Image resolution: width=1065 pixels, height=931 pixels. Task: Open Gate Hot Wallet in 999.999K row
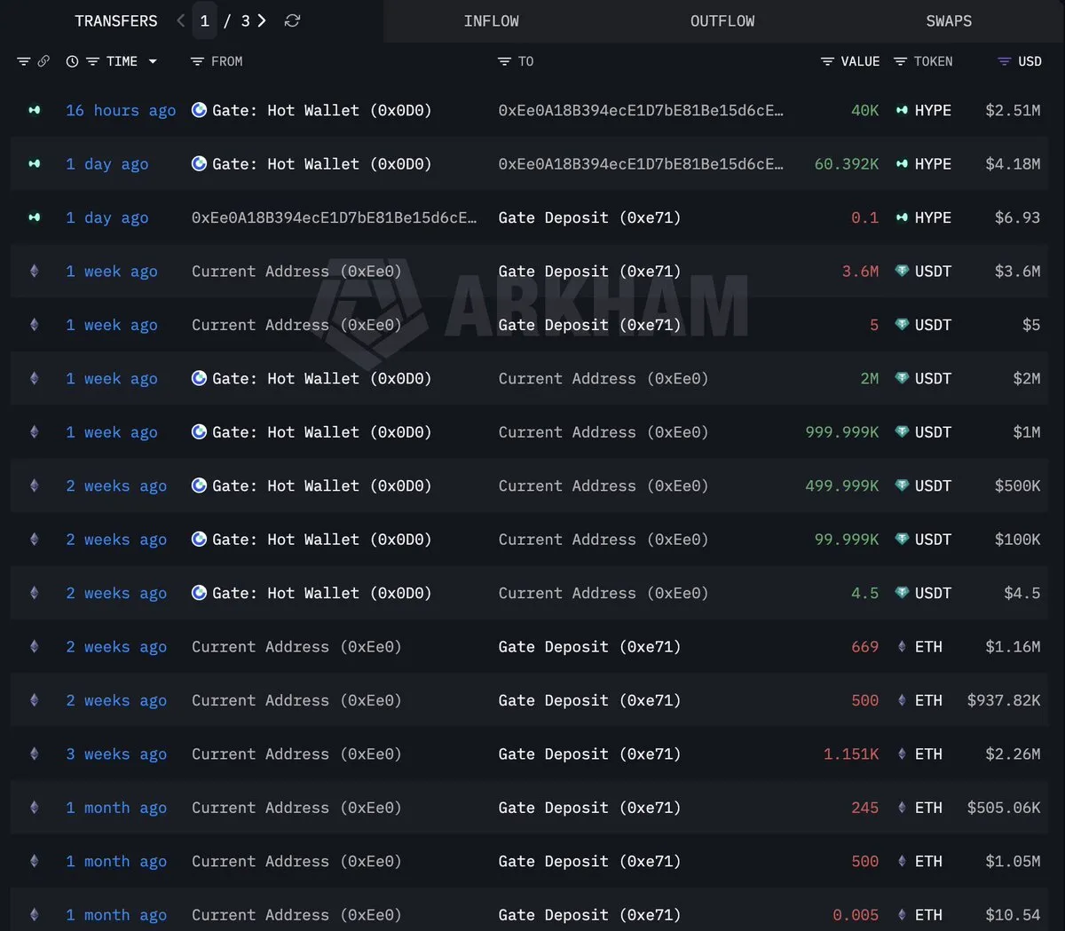tap(321, 432)
